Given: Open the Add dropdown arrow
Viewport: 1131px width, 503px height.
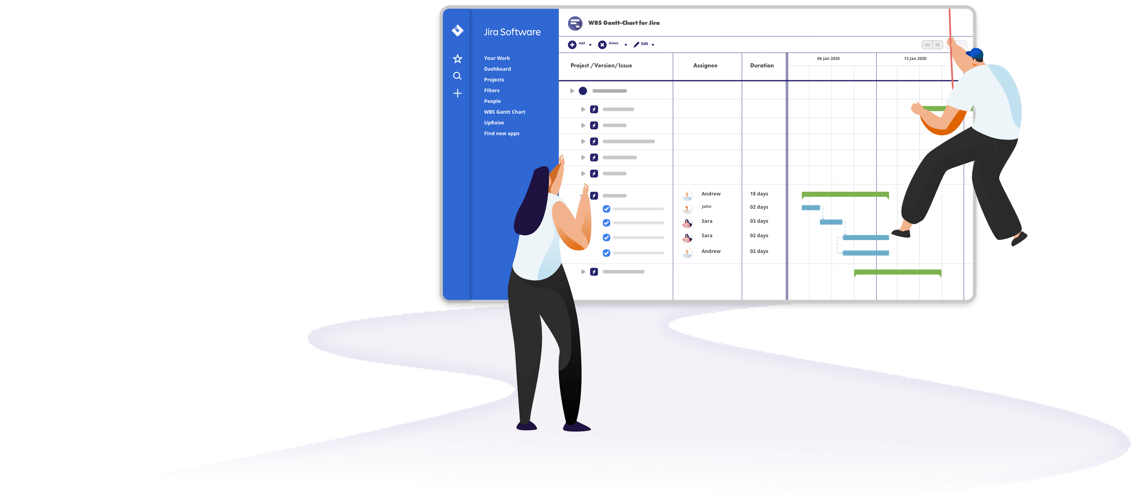Looking at the screenshot, I should (x=590, y=45).
